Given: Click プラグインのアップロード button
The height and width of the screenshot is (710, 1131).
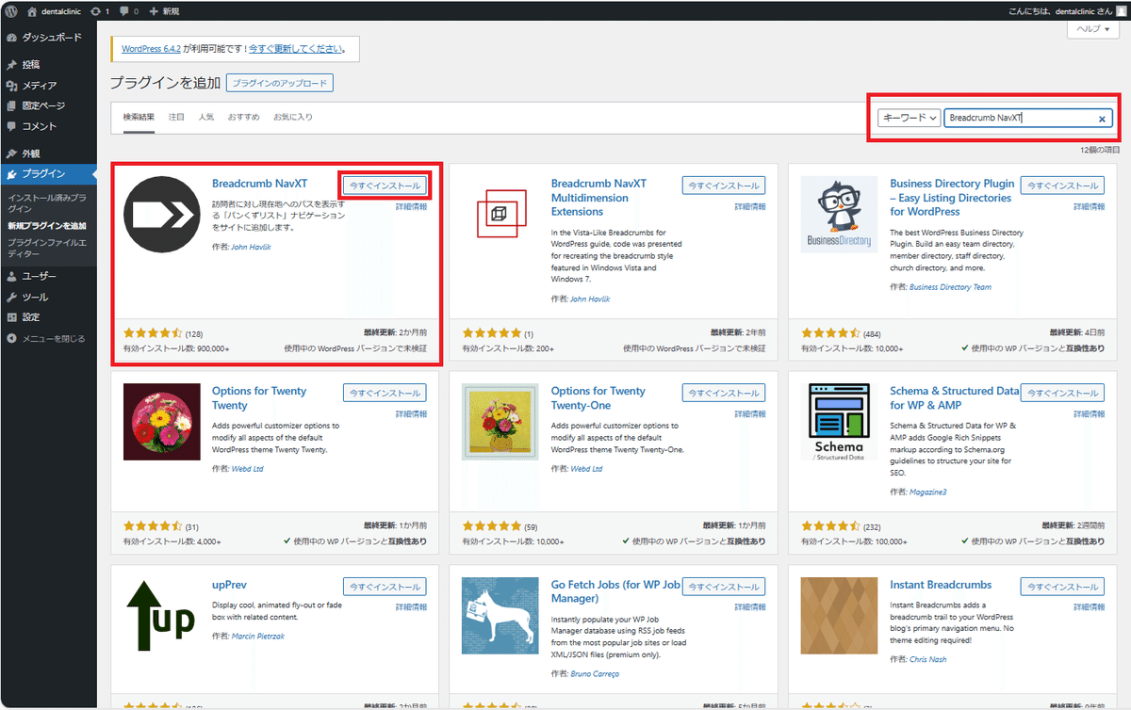Looking at the screenshot, I should click(280, 83).
